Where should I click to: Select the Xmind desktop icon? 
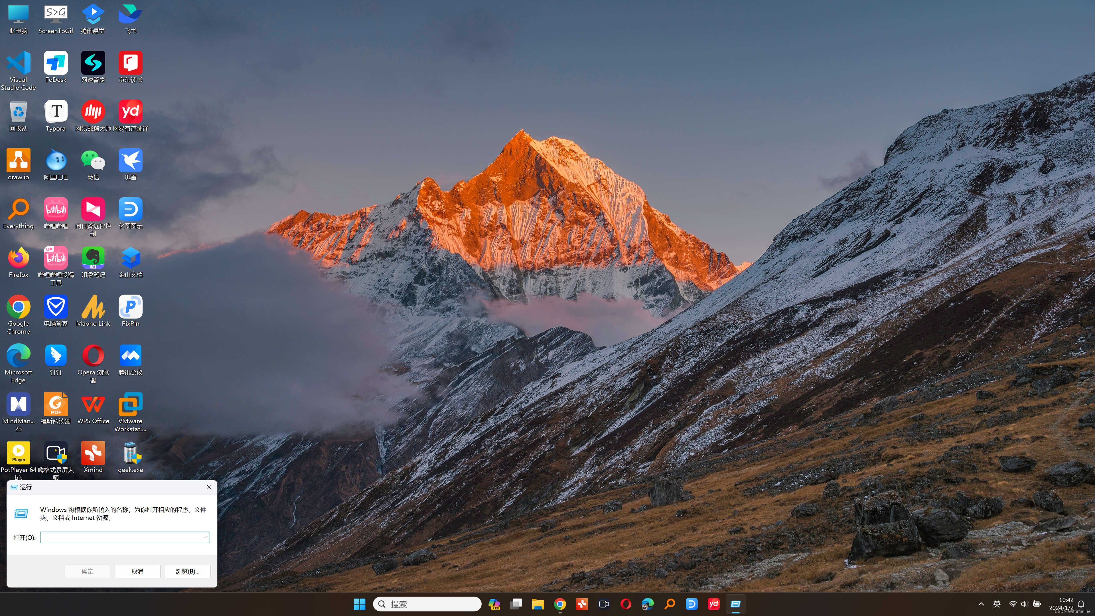coord(93,457)
